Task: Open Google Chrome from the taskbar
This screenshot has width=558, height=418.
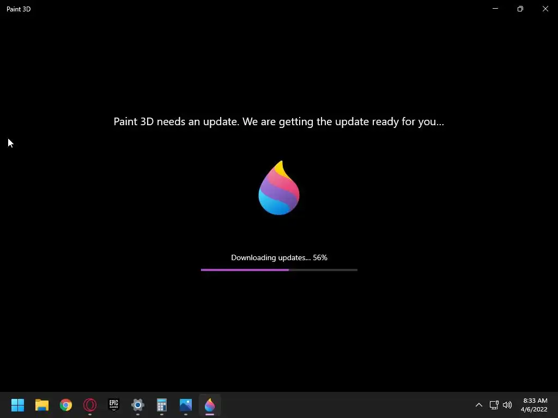Action: (x=66, y=405)
